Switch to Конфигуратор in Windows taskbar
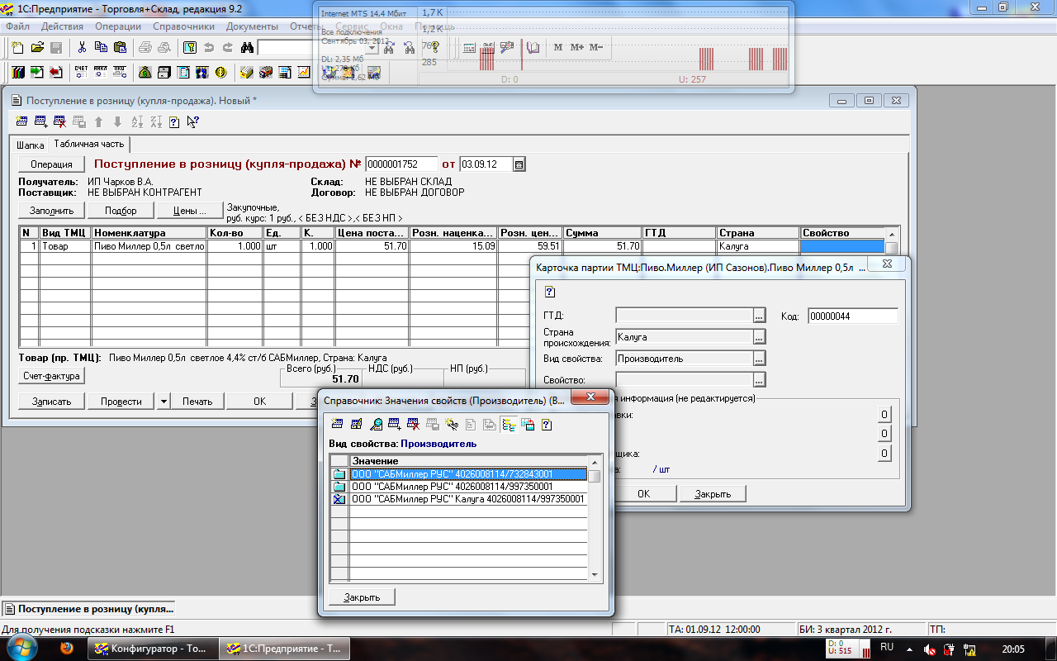The image size is (1057, 661). (x=152, y=649)
